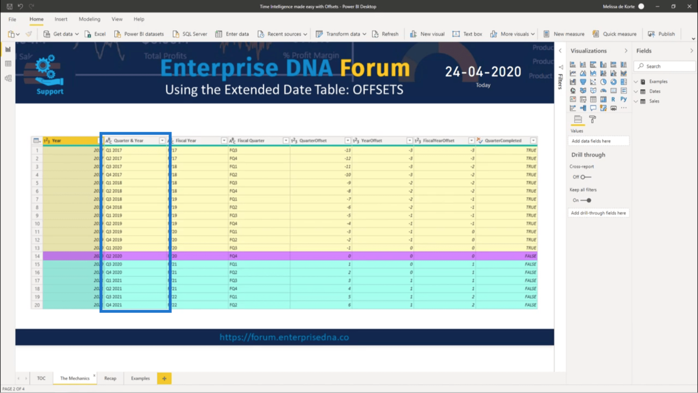The height and width of the screenshot is (393, 698).
Task: Get more visuals via ellipsis icon
Action: (624, 108)
